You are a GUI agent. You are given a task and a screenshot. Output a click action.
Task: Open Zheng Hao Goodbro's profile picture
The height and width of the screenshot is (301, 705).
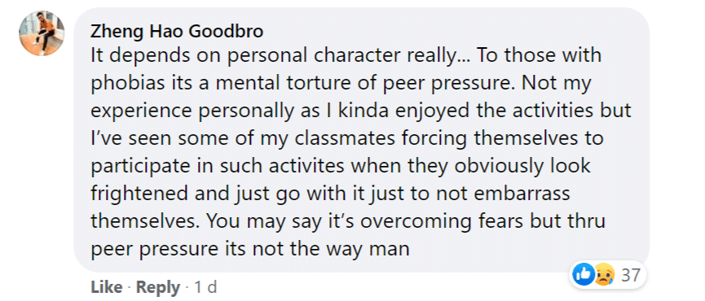pos(42,33)
